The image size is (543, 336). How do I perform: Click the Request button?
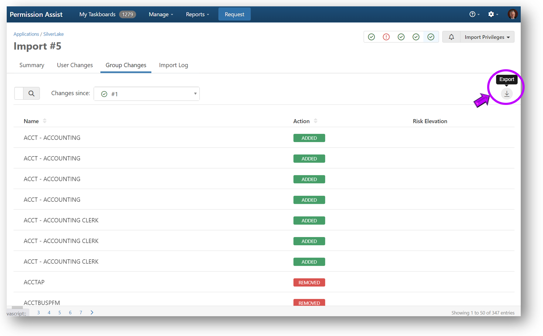pyautogui.click(x=234, y=14)
